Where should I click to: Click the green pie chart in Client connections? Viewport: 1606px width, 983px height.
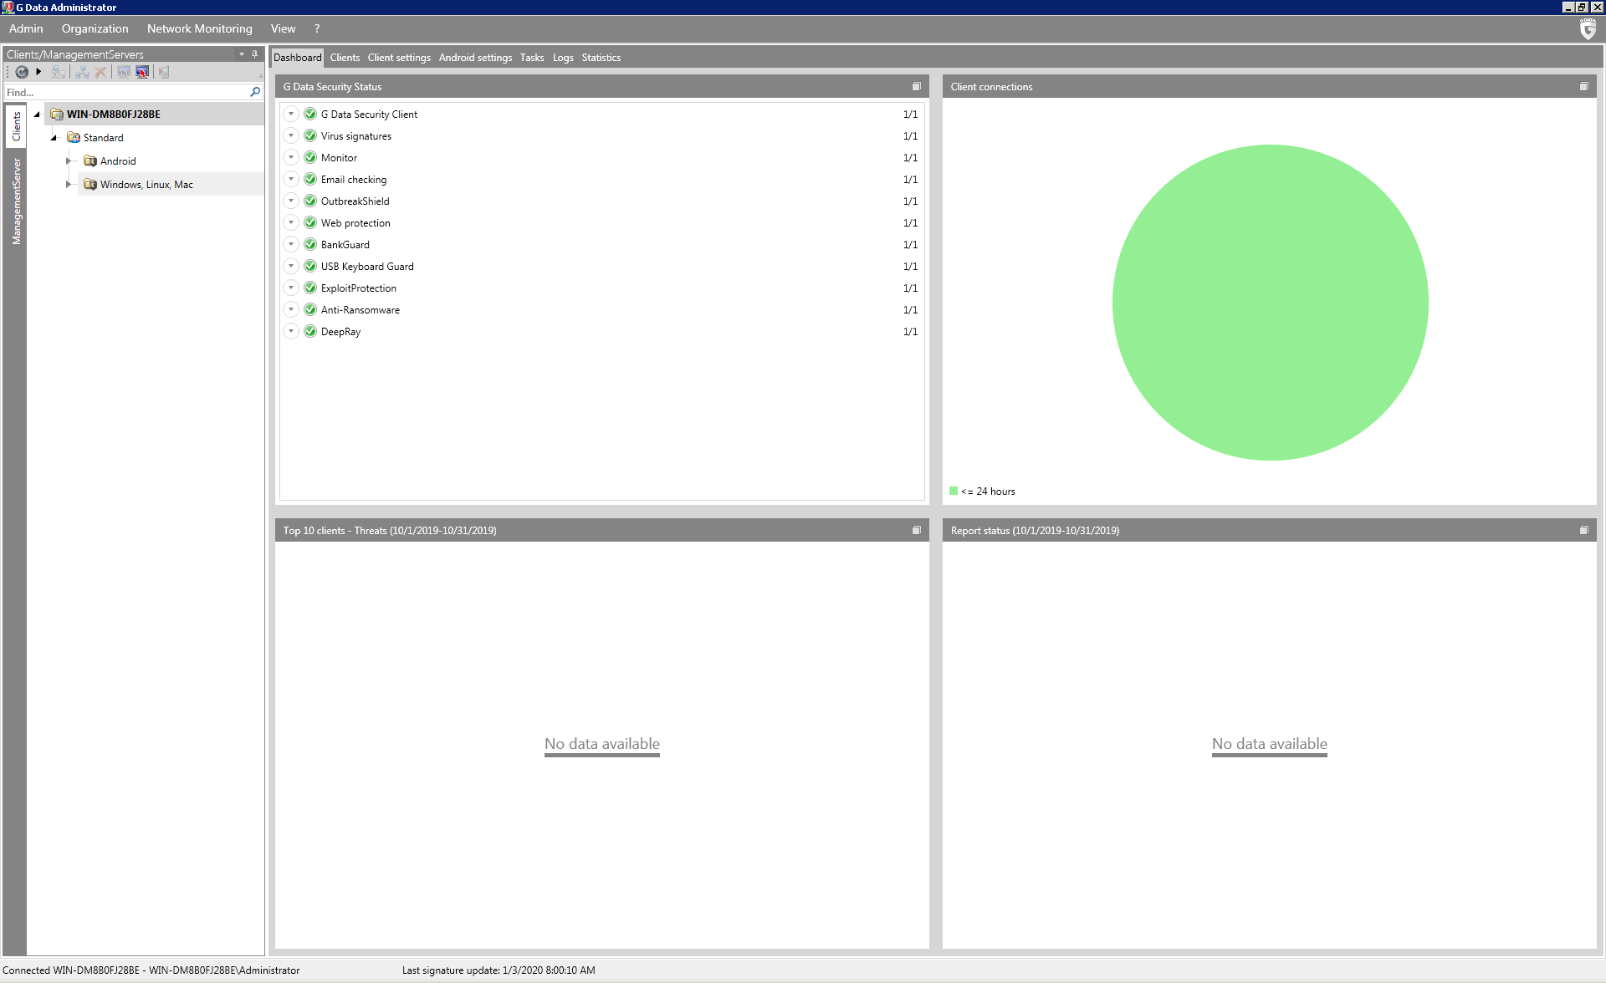coord(1270,303)
